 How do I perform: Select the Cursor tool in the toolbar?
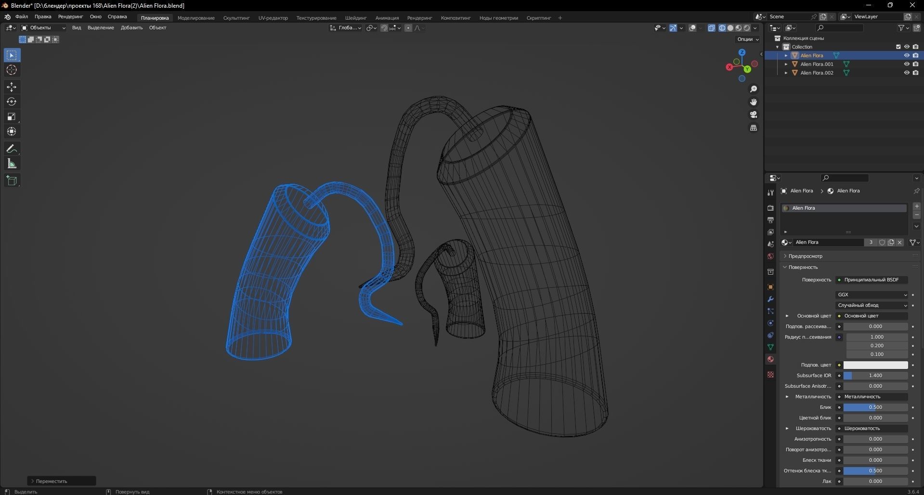pyautogui.click(x=12, y=70)
